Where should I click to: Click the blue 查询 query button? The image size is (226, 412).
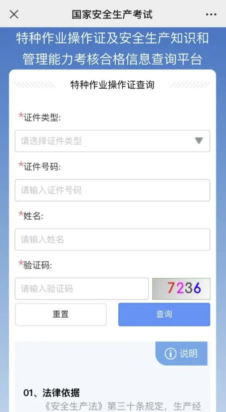coord(164,314)
